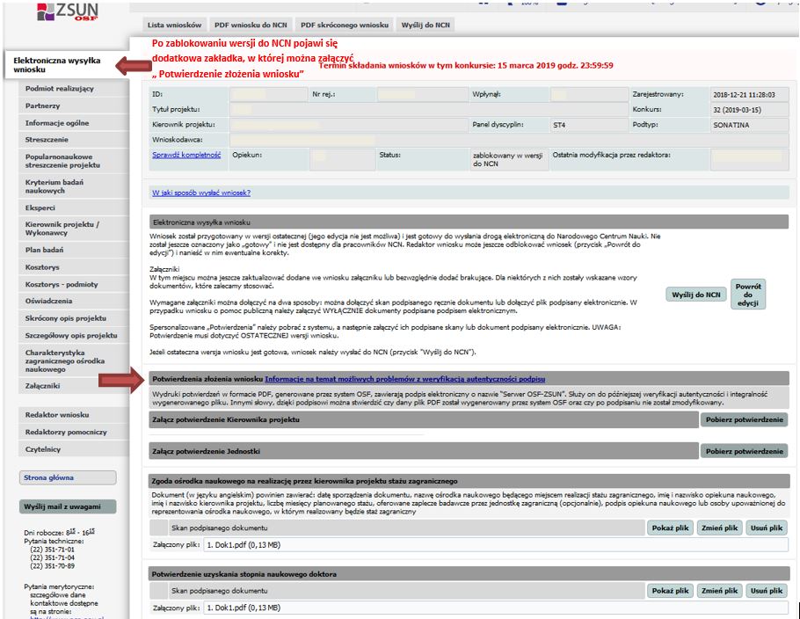800x619 pixels.
Task: Click registration timestamp 2018-12-21 11:28:03
Action: click(x=744, y=94)
